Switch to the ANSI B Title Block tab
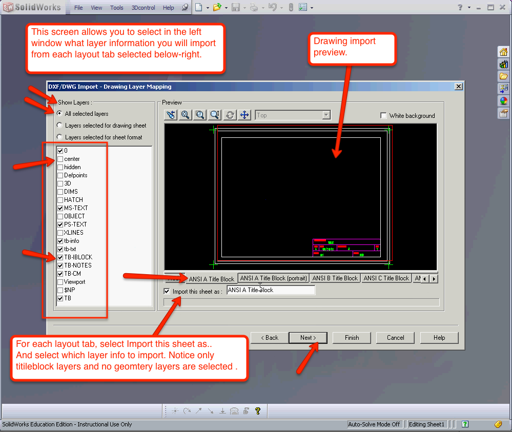Image resolution: width=512 pixels, height=432 pixels. click(x=335, y=278)
